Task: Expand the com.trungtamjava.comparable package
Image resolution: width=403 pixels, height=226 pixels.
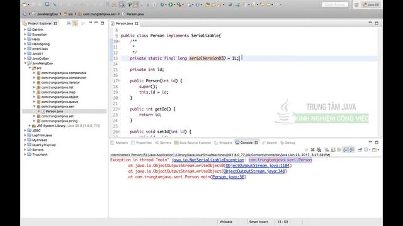Action: click(x=35, y=73)
